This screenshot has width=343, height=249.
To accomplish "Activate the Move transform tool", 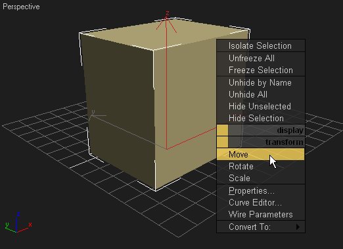I will pos(261,154).
